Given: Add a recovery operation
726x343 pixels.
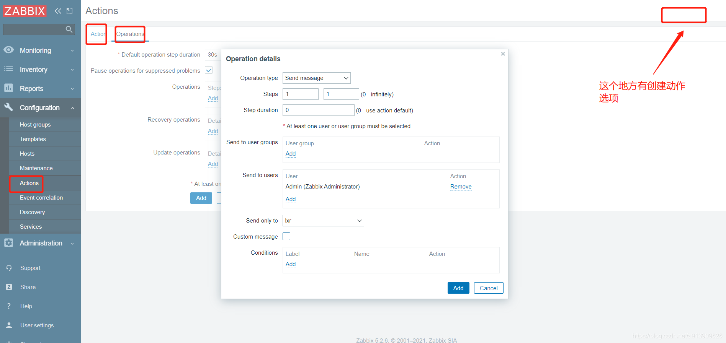Looking at the screenshot, I should point(213,131).
